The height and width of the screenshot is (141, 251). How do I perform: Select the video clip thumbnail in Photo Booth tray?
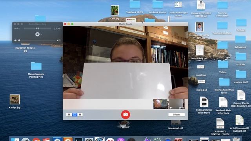coord(177,104)
